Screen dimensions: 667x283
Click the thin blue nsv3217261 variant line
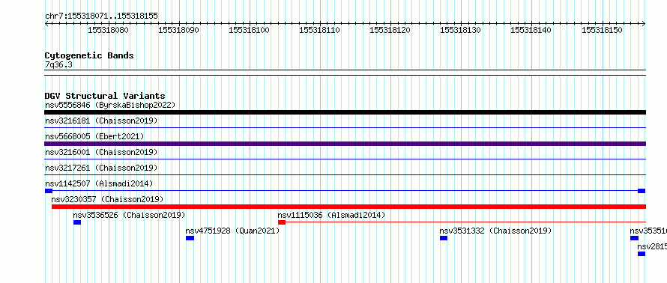pos(345,174)
